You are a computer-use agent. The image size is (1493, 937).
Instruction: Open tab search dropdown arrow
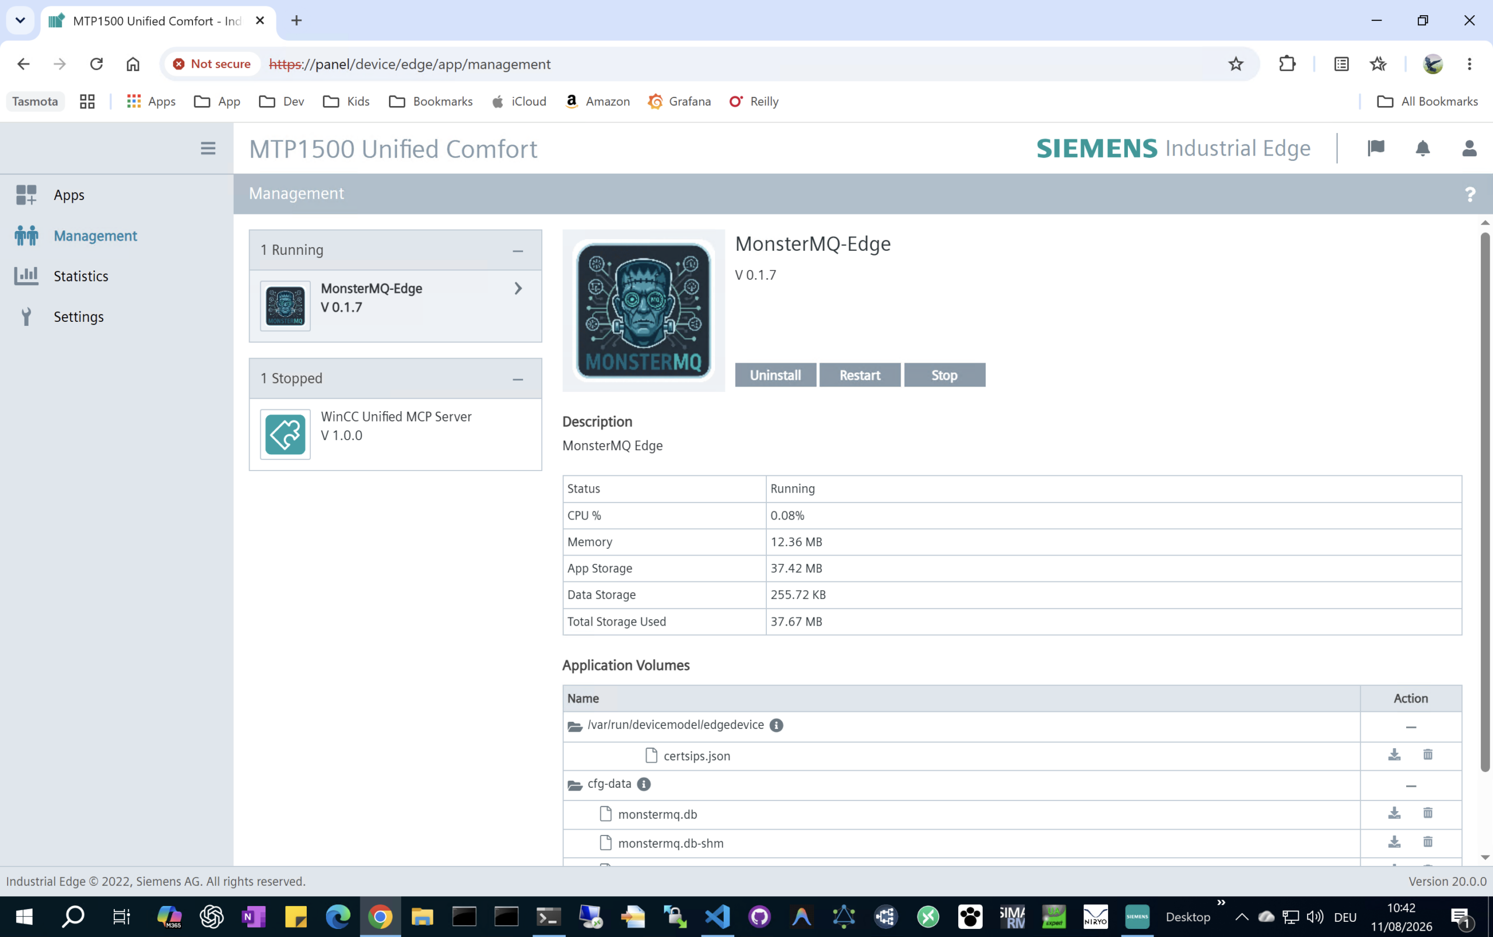point(20,20)
